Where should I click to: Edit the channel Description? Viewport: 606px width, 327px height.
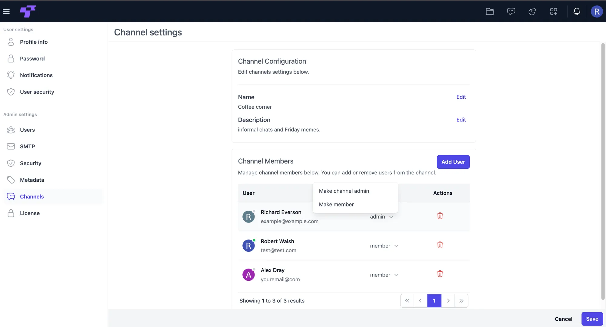[461, 120]
